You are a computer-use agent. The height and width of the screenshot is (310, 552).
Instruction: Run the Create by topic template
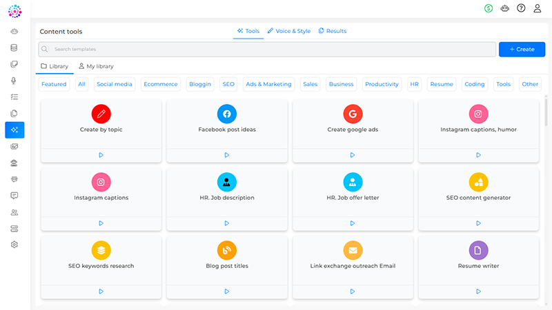coord(101,155)
